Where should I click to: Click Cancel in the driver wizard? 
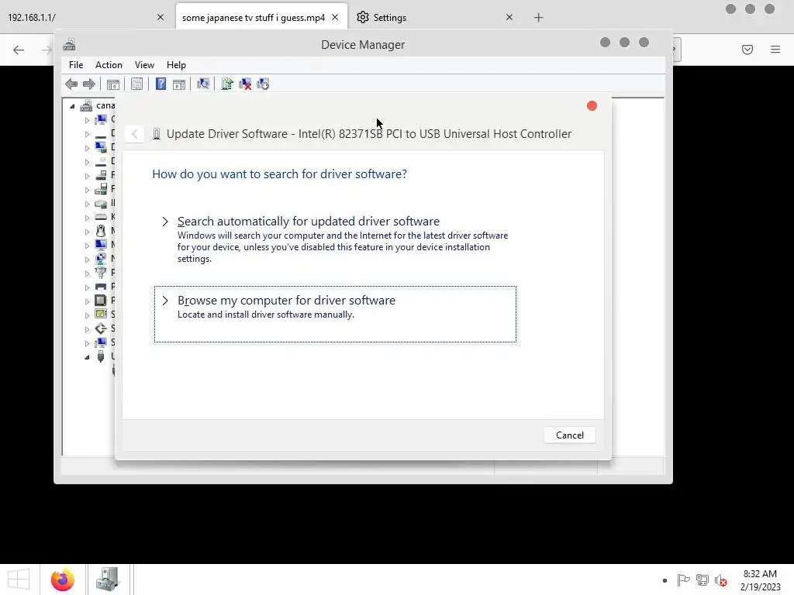[570, 435]
